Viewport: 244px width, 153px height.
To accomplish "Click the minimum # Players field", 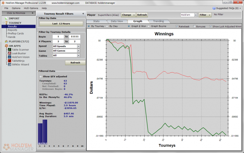I will coord(58,41).
